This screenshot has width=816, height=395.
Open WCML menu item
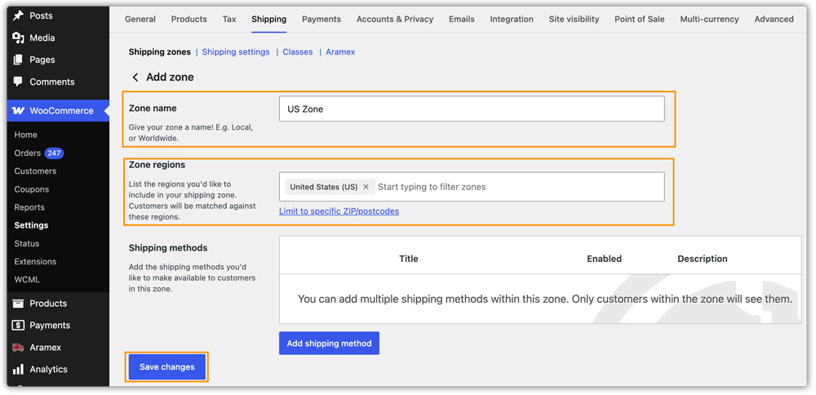pos(27,279)
